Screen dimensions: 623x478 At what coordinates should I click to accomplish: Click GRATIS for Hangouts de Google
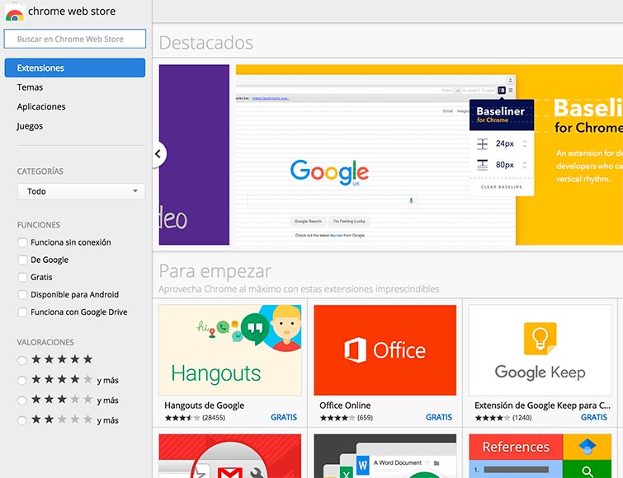point(284,417)
